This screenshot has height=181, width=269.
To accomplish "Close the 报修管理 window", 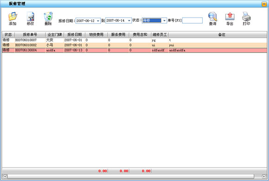I will click(264, 4).
